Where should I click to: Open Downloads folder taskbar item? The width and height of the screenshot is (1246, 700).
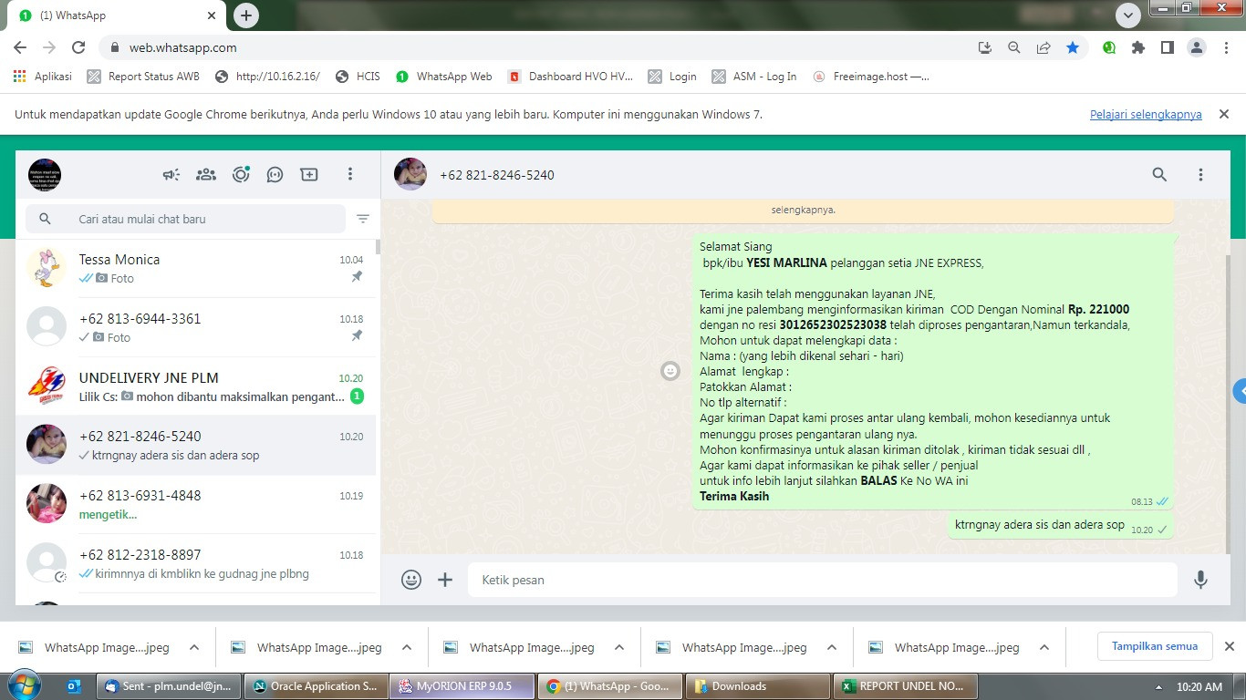coord(758,686)
